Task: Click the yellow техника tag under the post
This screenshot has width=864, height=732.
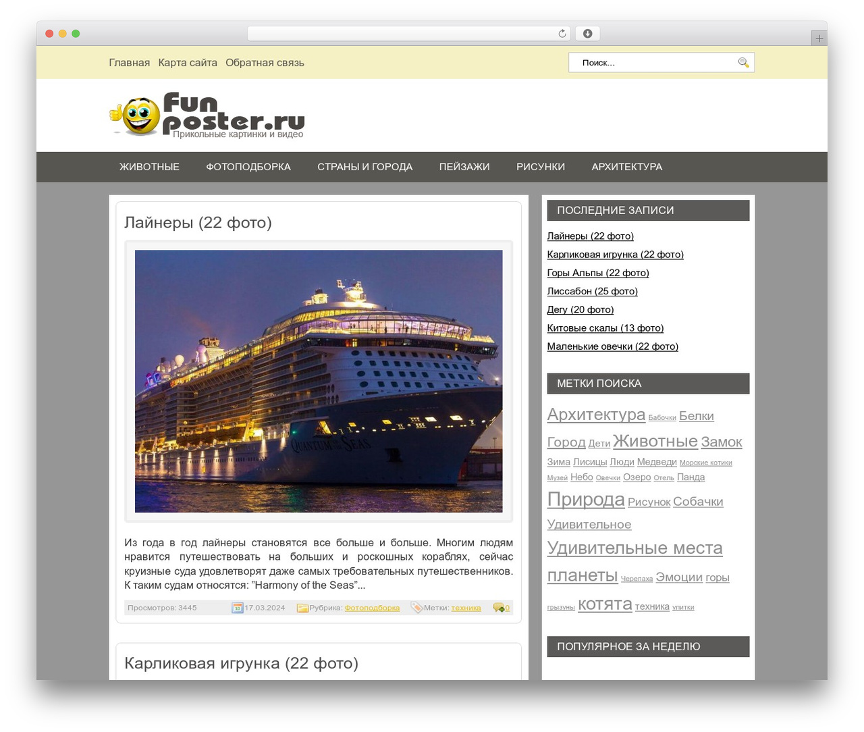Action: point(466,608)
